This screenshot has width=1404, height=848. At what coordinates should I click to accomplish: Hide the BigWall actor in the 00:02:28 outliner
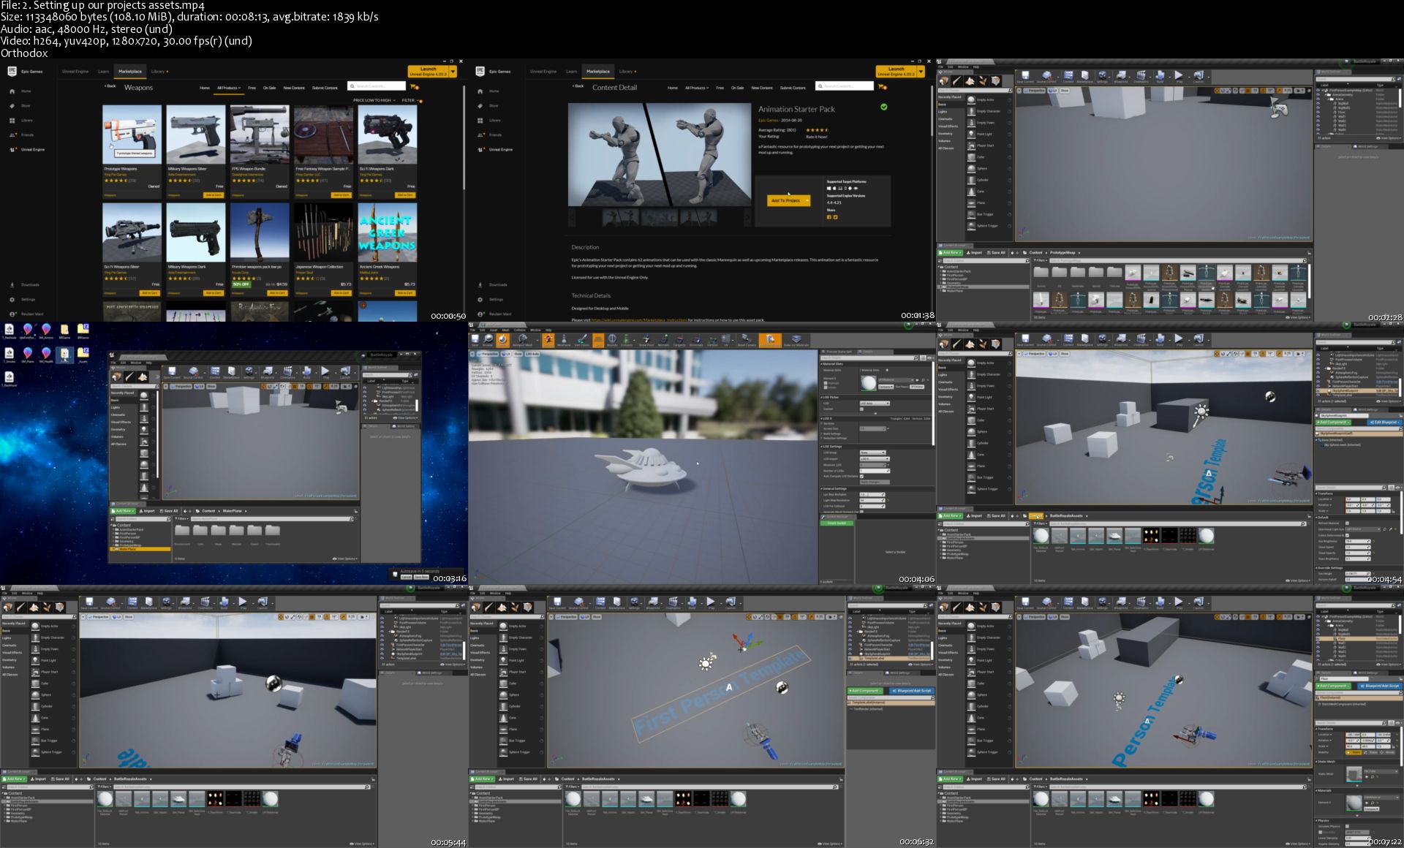pyautogui.click(x=1318, y=104)
